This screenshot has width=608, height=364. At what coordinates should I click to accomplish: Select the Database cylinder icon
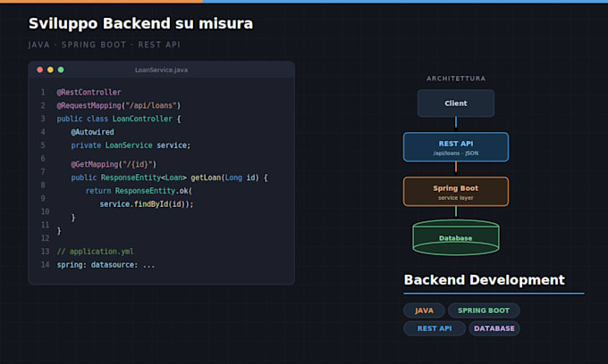coord(456,237)
